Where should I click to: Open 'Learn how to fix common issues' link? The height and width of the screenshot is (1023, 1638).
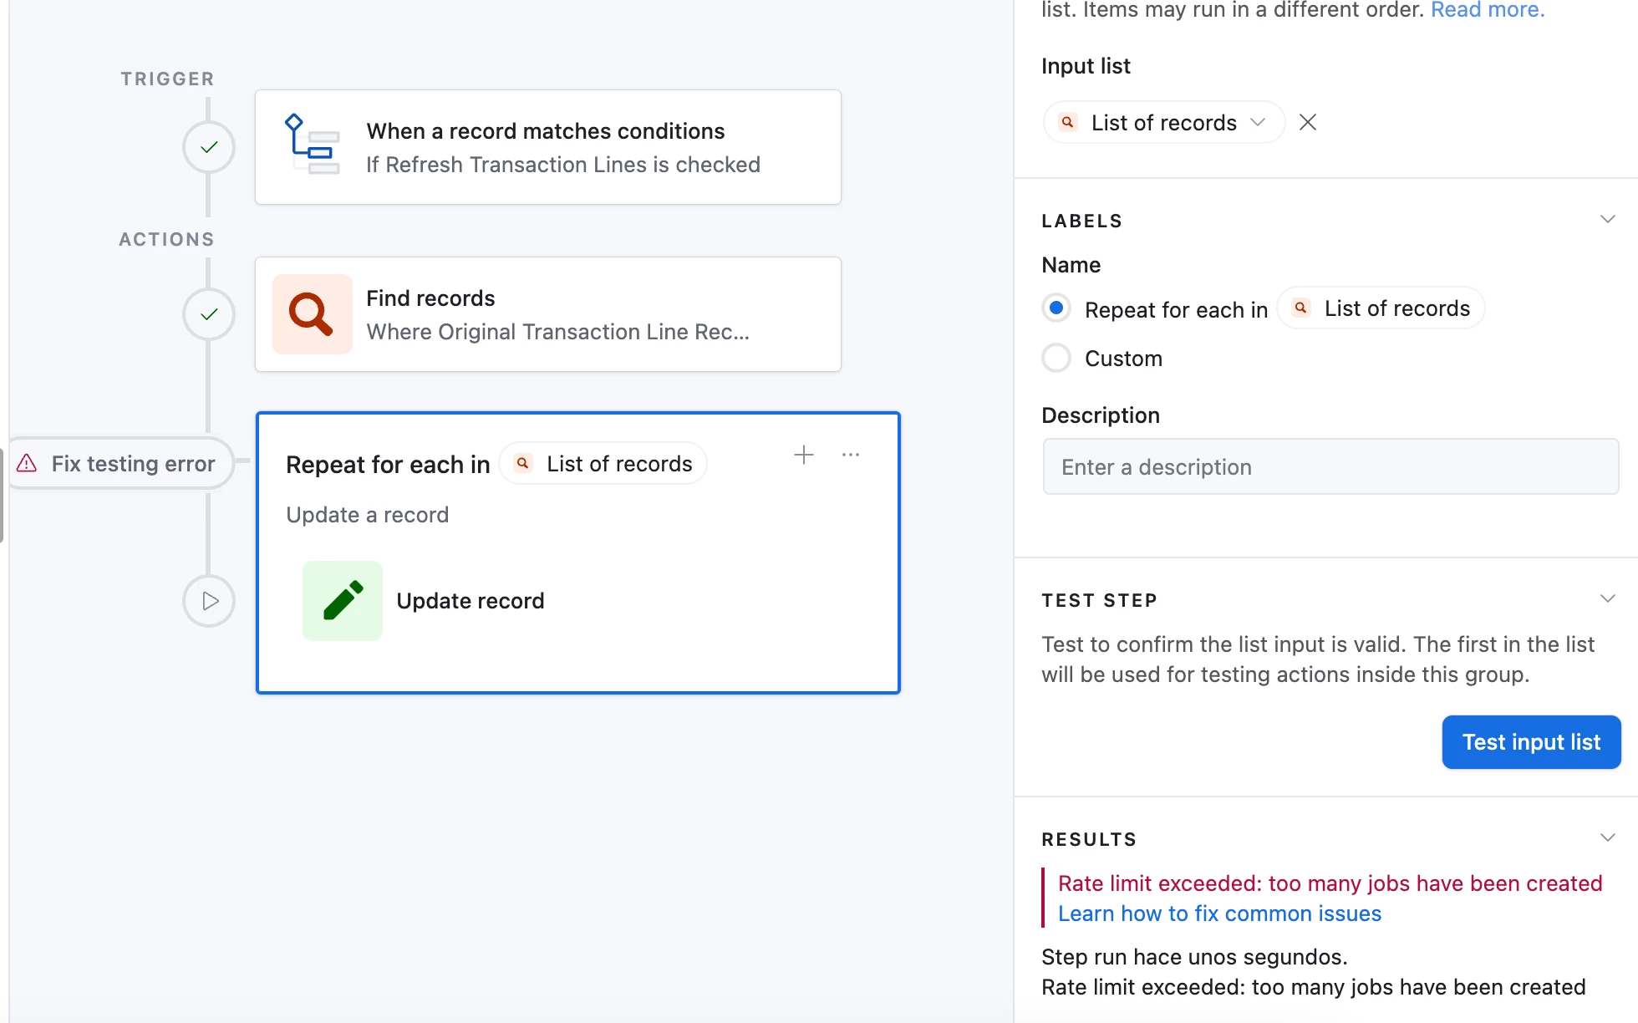pos(1219,914)
